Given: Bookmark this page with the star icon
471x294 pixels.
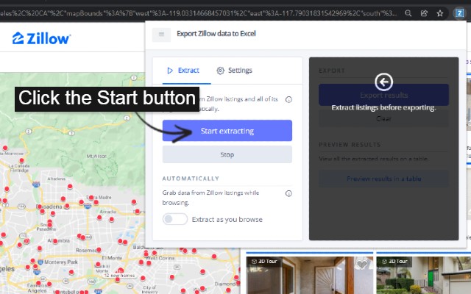Looking at the screenshot, I should click(x=440, y=13).
